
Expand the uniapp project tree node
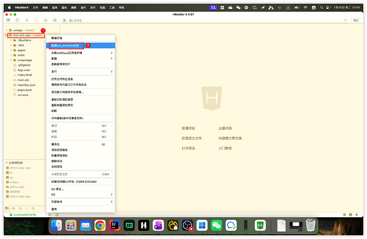coord(6,30)
